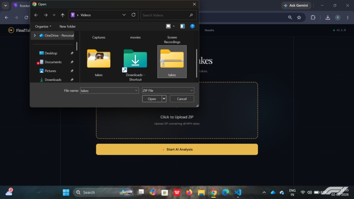Open the Chrome three-dot menu
Image resolution: width=354 pixels, height=199 pixels.
coord(347,18)
